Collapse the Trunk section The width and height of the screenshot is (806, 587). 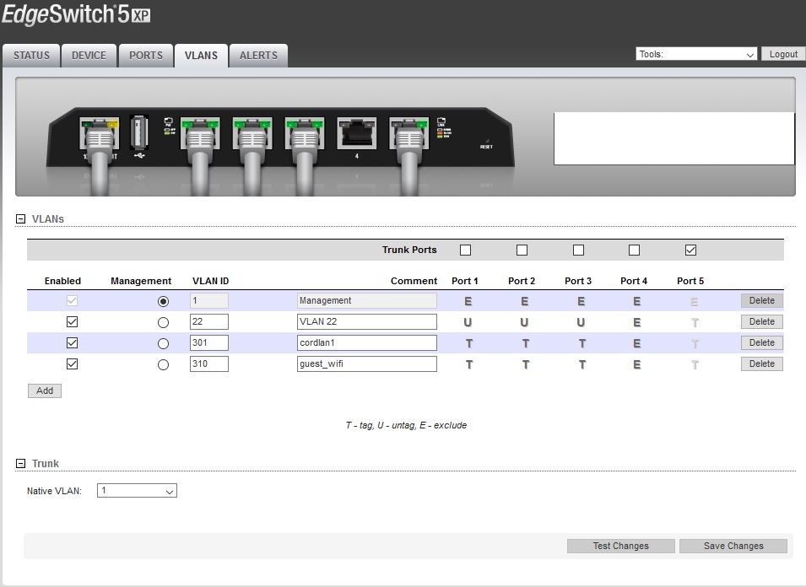pos(20,463)
